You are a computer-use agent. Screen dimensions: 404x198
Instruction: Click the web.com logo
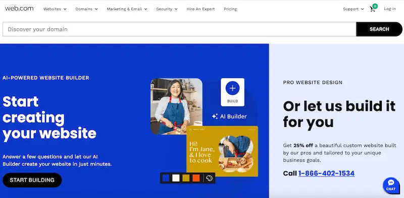point(19,9)
